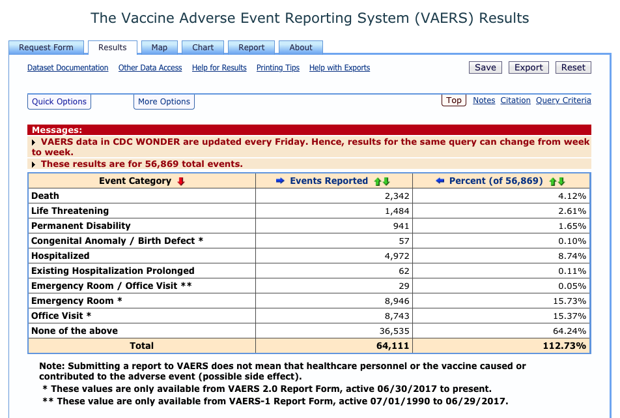620x418 pixels.
Task: Open the About tab
Action: click(x=301, y=48)
